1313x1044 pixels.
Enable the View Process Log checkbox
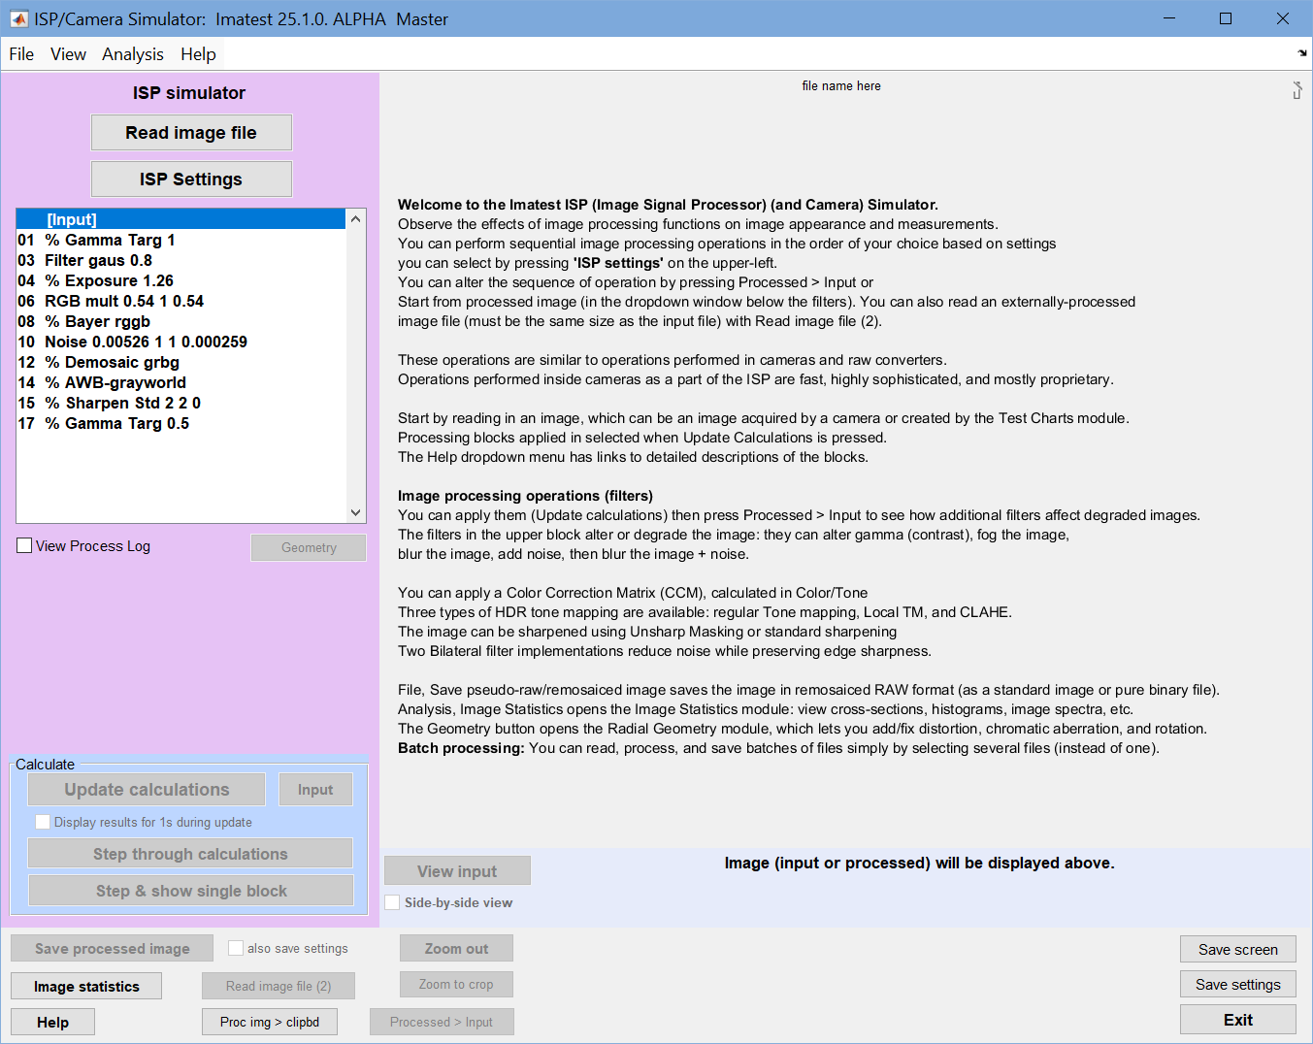click(24, 546)
